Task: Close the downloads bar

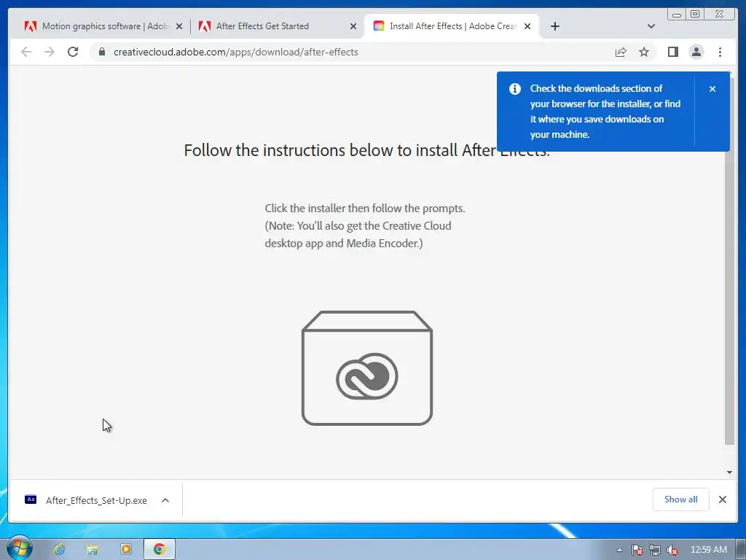Action: [722, 499]
